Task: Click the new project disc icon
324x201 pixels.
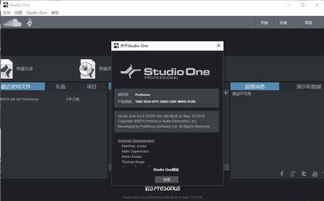Action: point(87,69)
